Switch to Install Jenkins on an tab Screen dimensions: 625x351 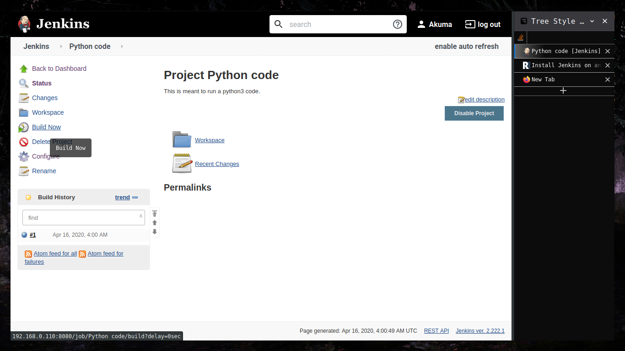(564, 65)
